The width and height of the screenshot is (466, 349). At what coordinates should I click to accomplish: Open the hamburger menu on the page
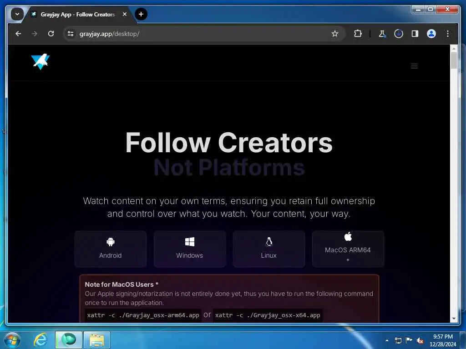point(414,66)
